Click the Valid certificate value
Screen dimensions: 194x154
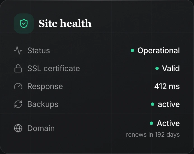(x=171, y=68)
